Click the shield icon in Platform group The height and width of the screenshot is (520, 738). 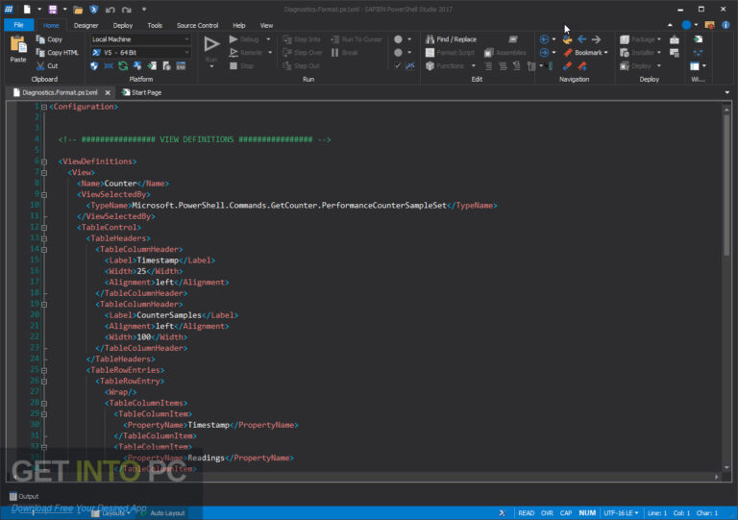point(94,66)
